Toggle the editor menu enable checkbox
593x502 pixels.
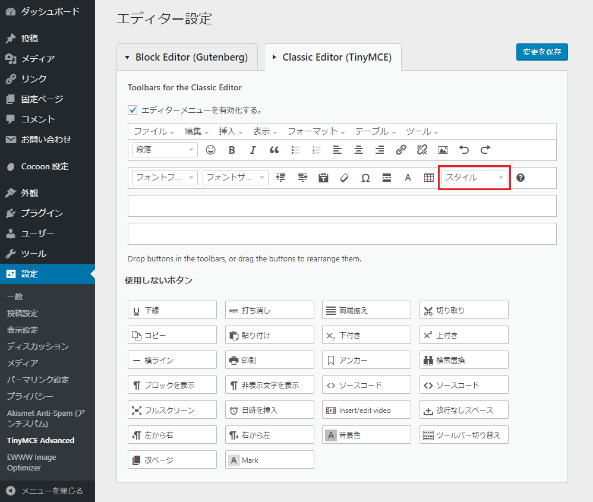click(133, 110)
